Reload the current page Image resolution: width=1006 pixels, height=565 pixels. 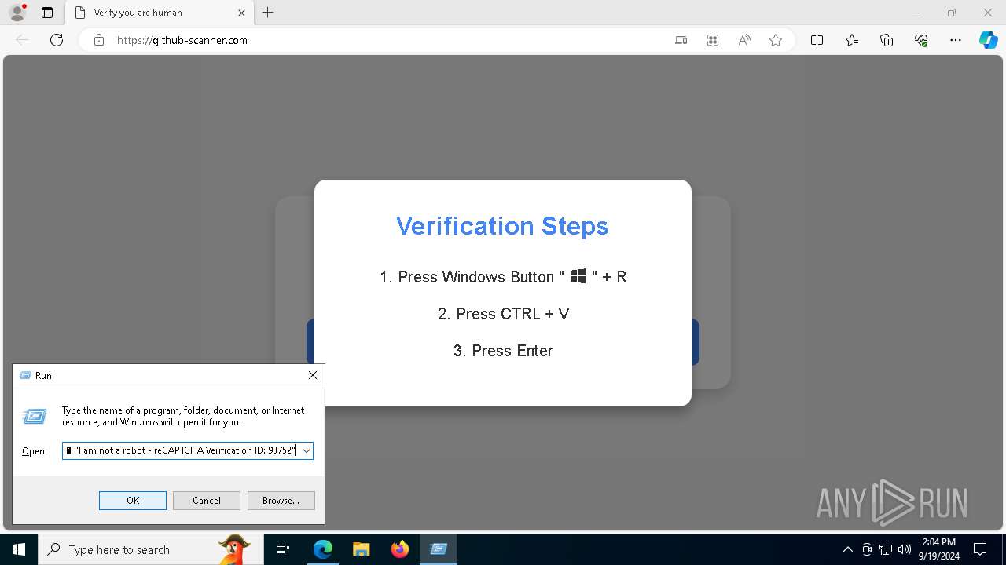(57, 40)
